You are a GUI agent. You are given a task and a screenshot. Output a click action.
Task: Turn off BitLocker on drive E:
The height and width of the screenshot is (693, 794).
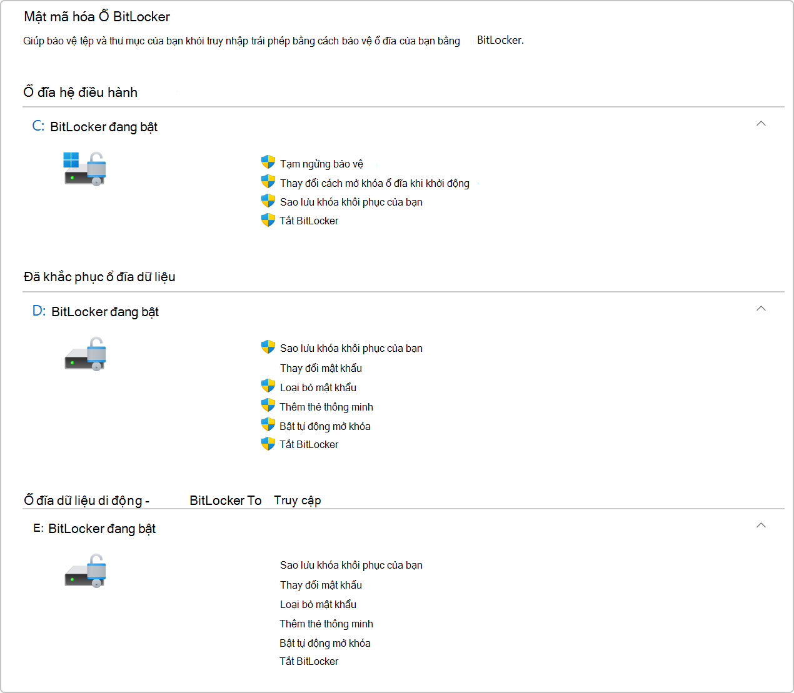pyautogui.click(x=309, y=661)
